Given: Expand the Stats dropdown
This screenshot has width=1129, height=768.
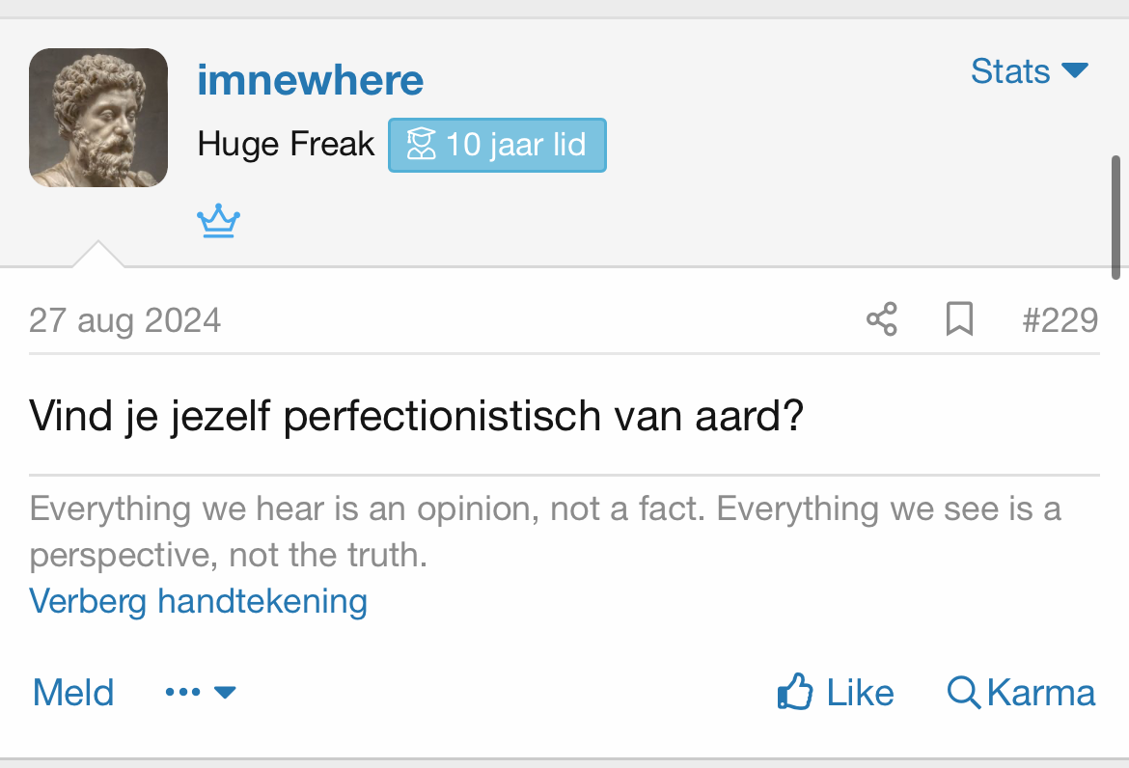Looking at the screenshot, I should tap(1029, 70).
